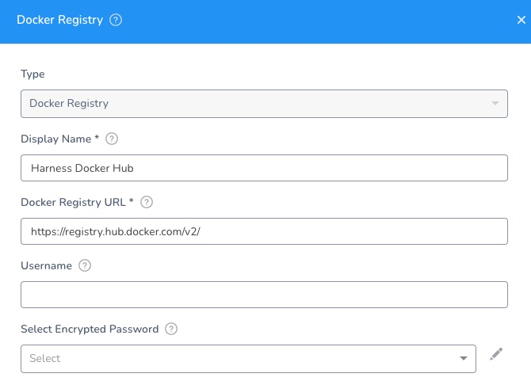This screenshot has height=381, width=531.
Task: Click the Select Encrypted Password label
Action: [90, 330]
